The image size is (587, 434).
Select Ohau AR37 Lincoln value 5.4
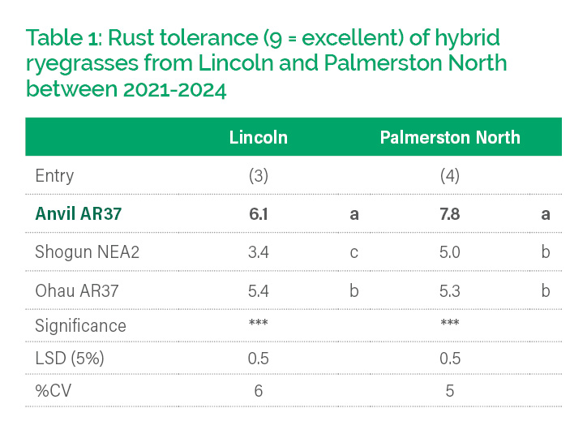click(259, 290)
